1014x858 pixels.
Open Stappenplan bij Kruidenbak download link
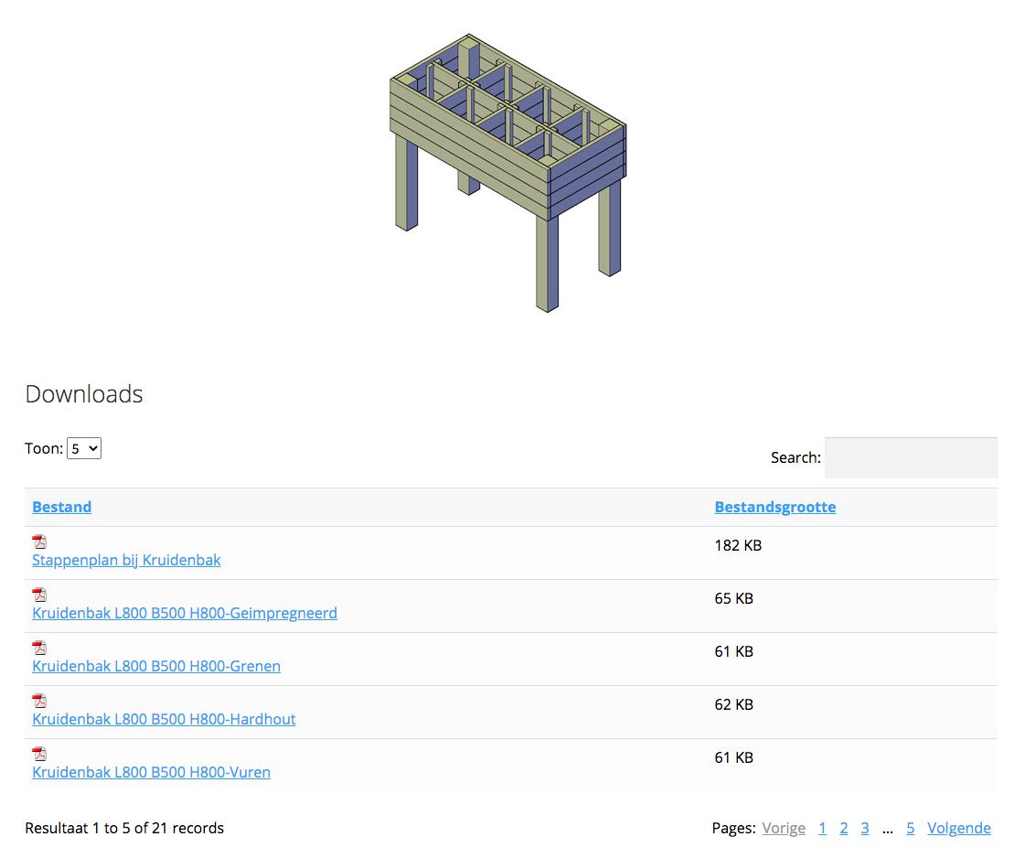(126, 560)
